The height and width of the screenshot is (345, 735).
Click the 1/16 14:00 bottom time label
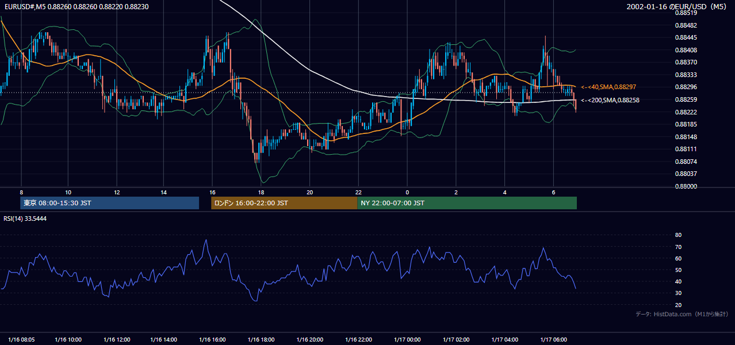tap(164, 339)
